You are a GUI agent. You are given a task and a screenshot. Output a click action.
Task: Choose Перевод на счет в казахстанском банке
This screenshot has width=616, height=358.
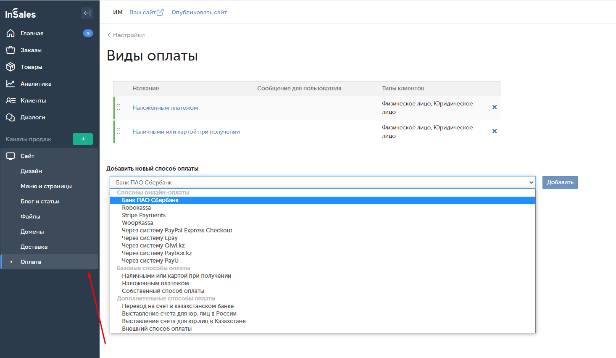(x=323, y=306)
